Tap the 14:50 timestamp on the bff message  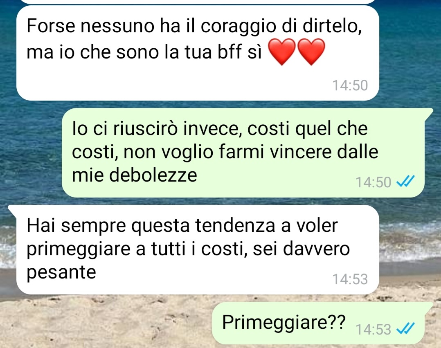point(350,85)
